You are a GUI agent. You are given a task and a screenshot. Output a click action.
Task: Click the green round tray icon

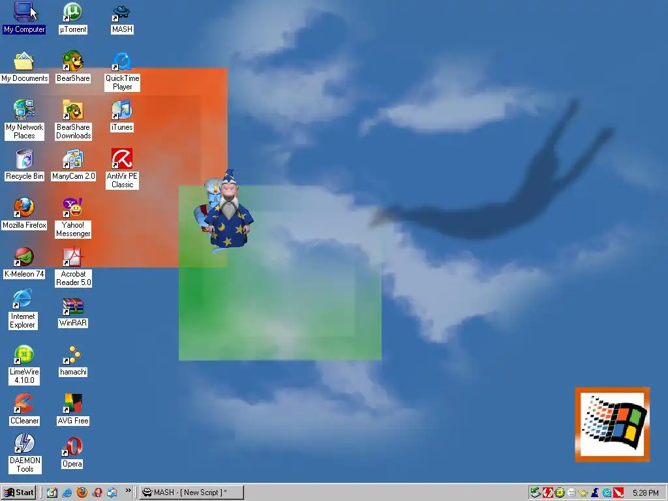pyautogui.click(x=560, y=493)
